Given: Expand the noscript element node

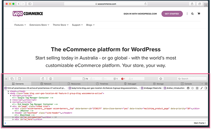Looking at the screenshot, I should [x=11, y=100].
